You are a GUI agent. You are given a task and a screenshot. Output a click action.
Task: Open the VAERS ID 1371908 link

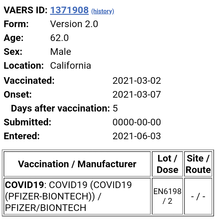[69, 10]
